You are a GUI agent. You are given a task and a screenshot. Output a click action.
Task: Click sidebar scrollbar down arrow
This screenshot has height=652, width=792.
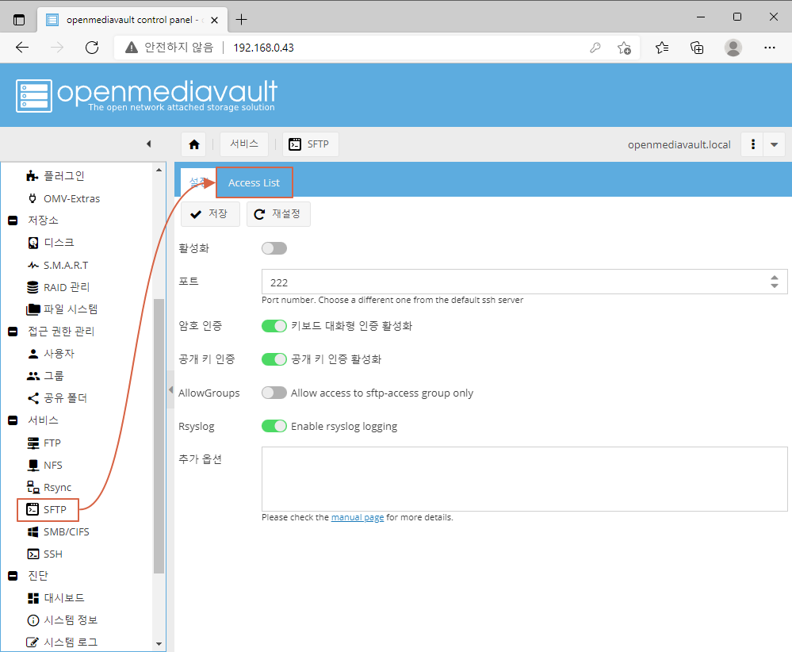(x=159, y=644)
